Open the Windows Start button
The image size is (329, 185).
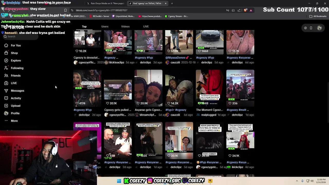(x=119, y=181)
